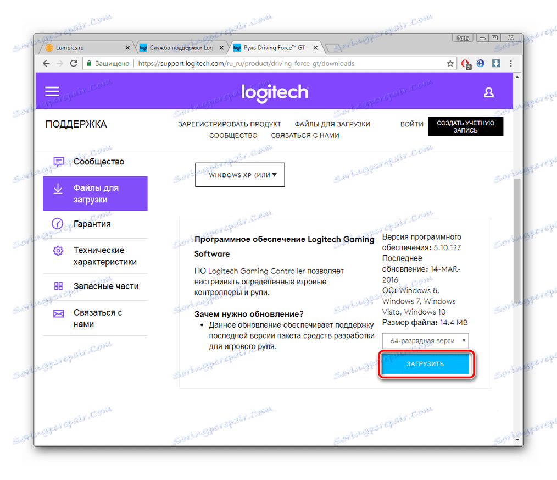Switch to Служба поддержки Logitech tab
The height and width of the screenshot is (480, 557).
[x=181, y=48]
